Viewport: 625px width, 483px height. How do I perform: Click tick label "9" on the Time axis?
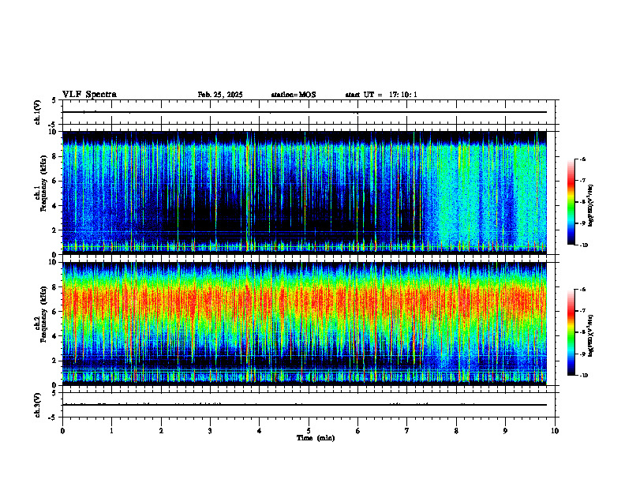coord(505,431)
